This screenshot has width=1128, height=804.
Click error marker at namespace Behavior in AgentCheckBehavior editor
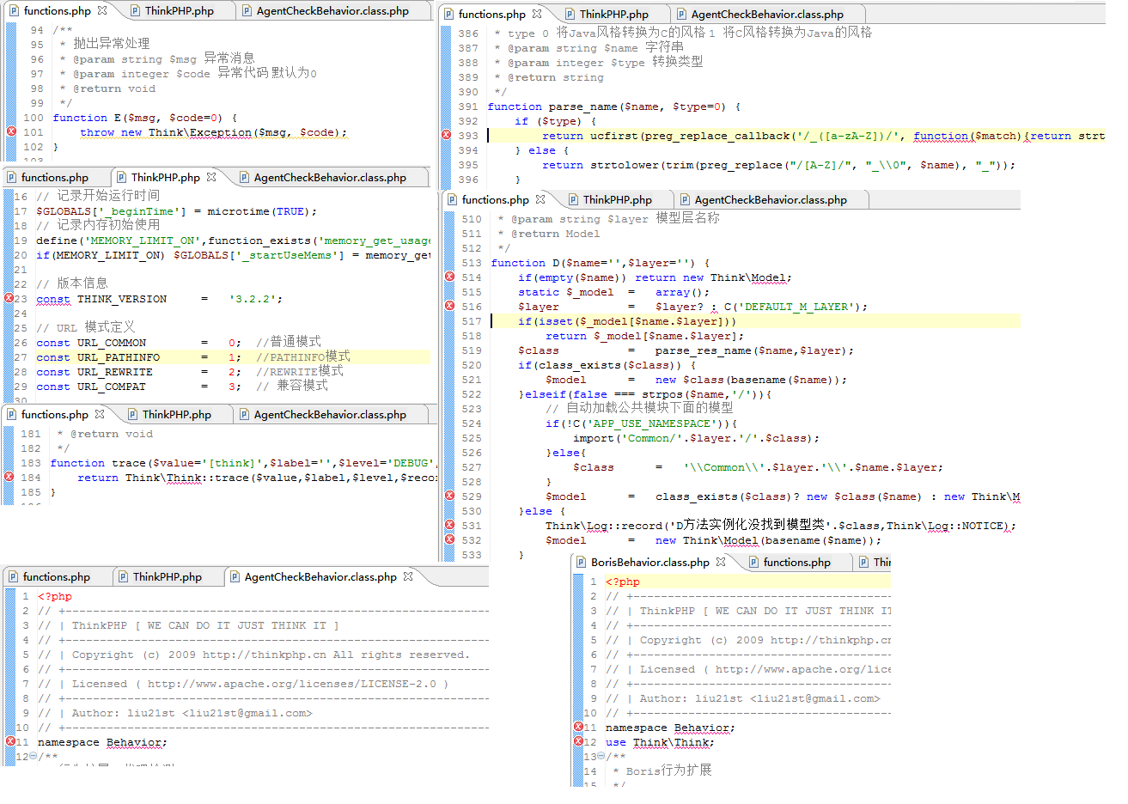tap(10, 741)
